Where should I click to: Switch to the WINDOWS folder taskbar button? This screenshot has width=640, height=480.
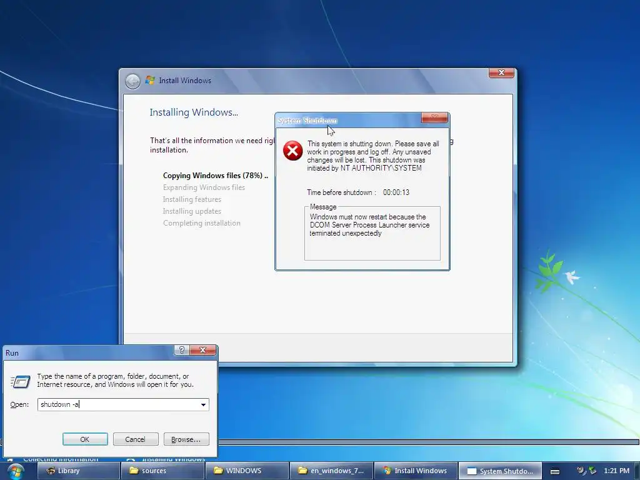tap(247, 471)
